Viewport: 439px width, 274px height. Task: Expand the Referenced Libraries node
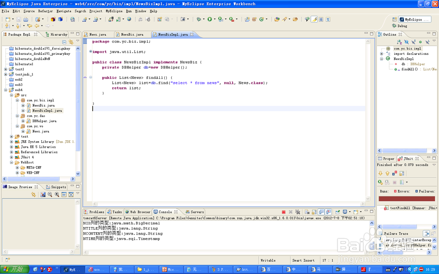coord(11,152)
